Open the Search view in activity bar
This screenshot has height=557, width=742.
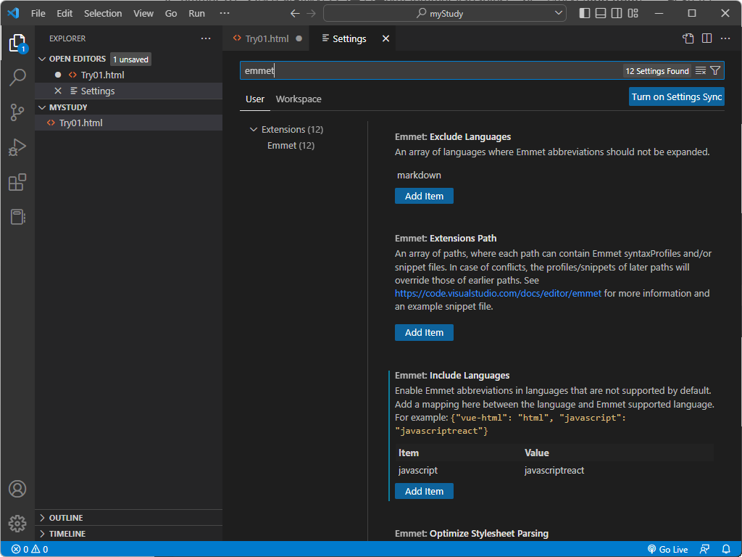[17, 77]
